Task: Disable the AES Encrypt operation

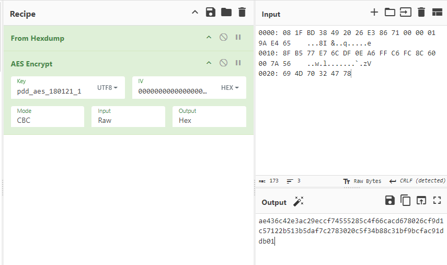Action: [223, 63]
